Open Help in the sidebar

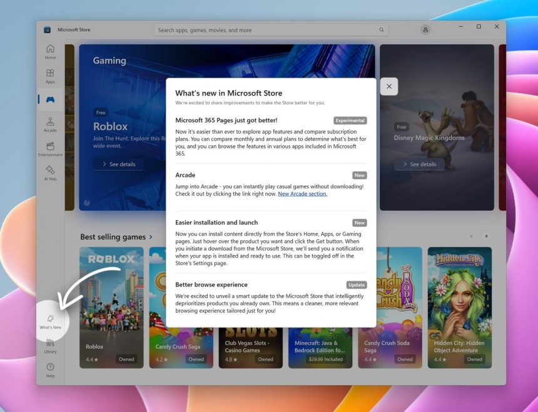pyautogui.click(x=50, y=371)
